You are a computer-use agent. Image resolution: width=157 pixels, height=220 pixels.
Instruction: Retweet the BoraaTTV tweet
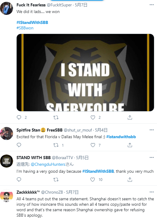56,179
